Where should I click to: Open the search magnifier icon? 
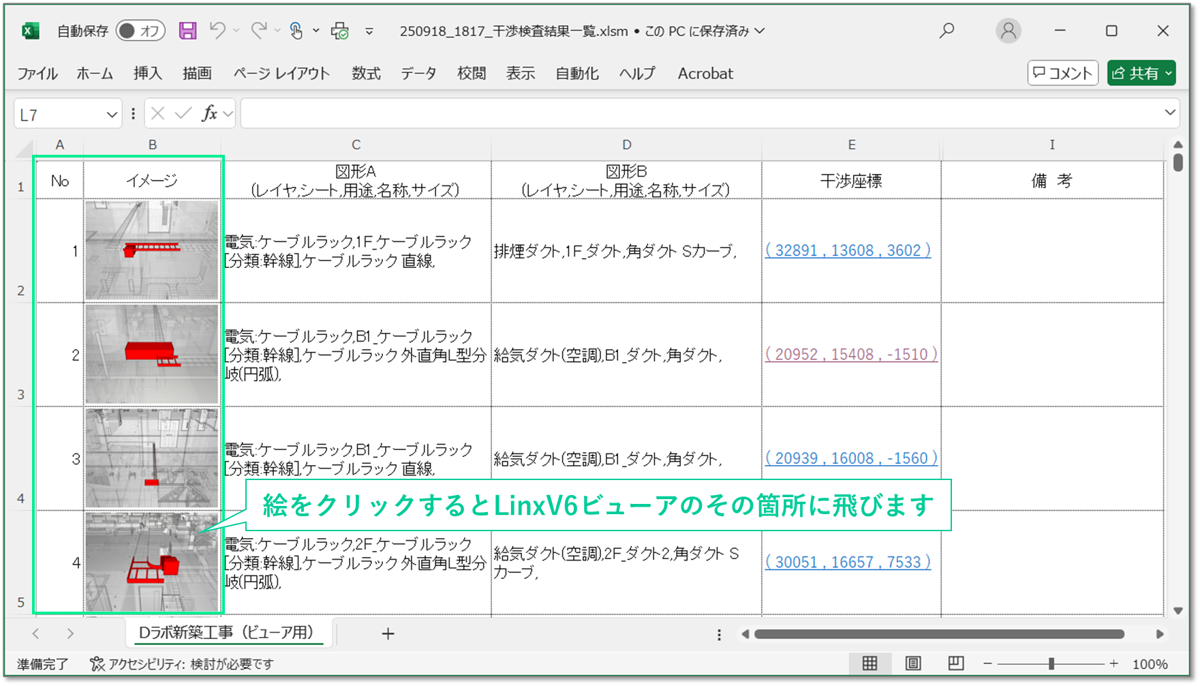(x=947, y=31)
